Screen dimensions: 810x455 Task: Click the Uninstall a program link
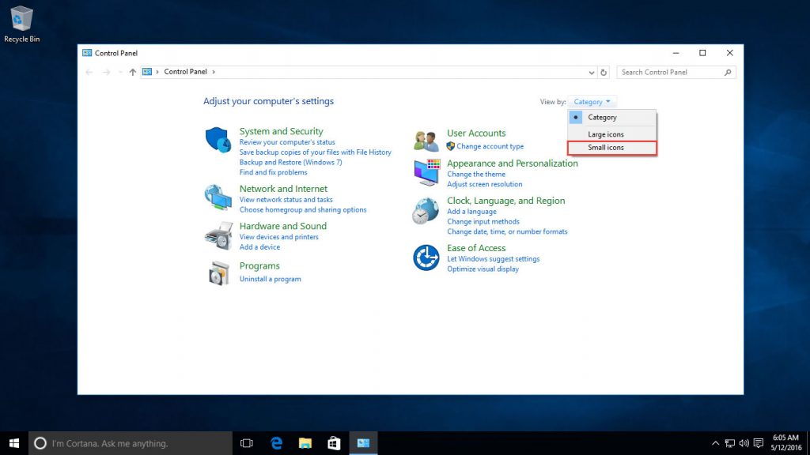(270, 278)
